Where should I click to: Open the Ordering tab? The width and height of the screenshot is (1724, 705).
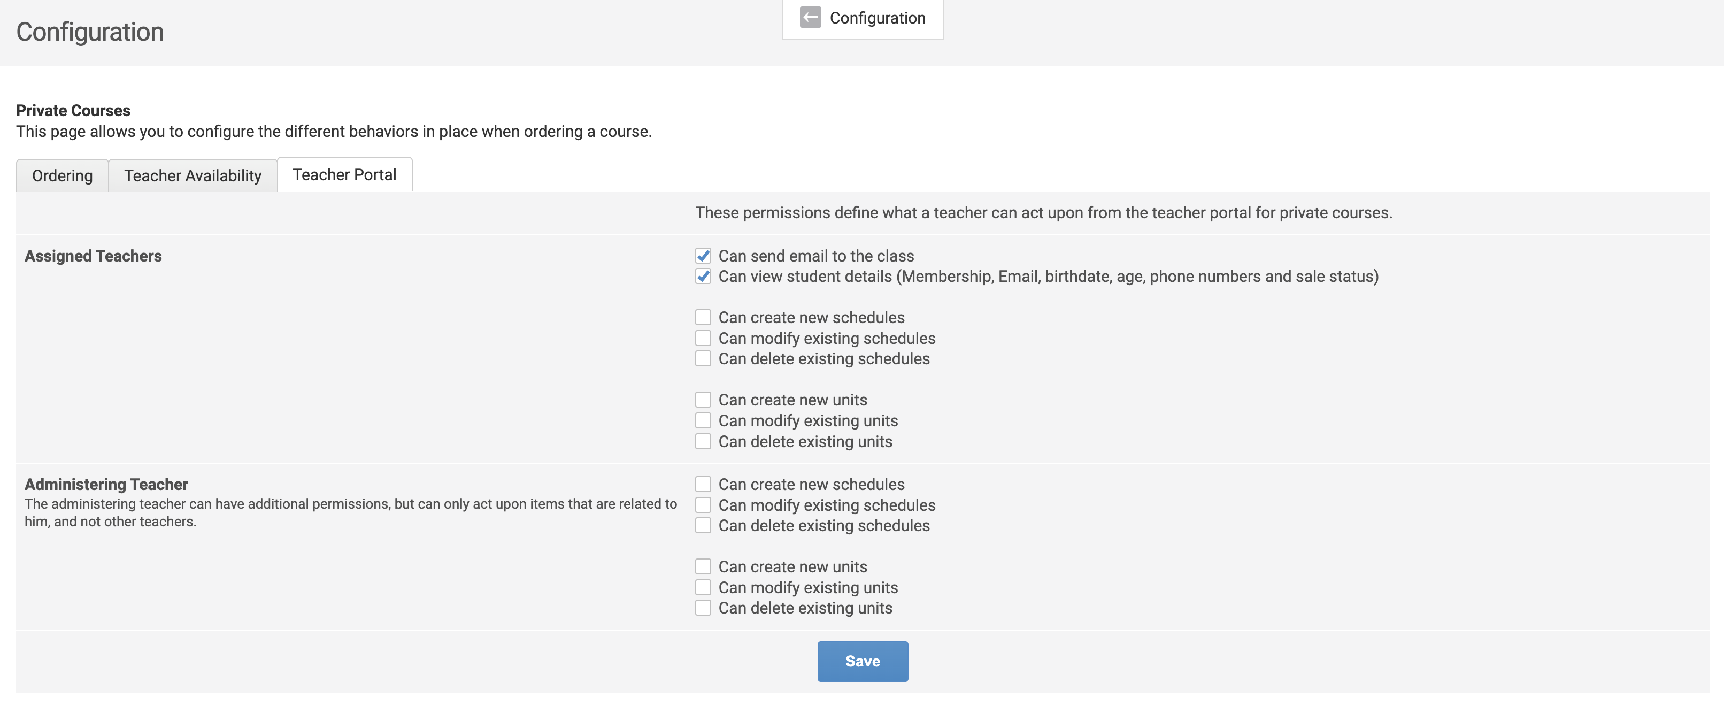click(x=62, y=175)
